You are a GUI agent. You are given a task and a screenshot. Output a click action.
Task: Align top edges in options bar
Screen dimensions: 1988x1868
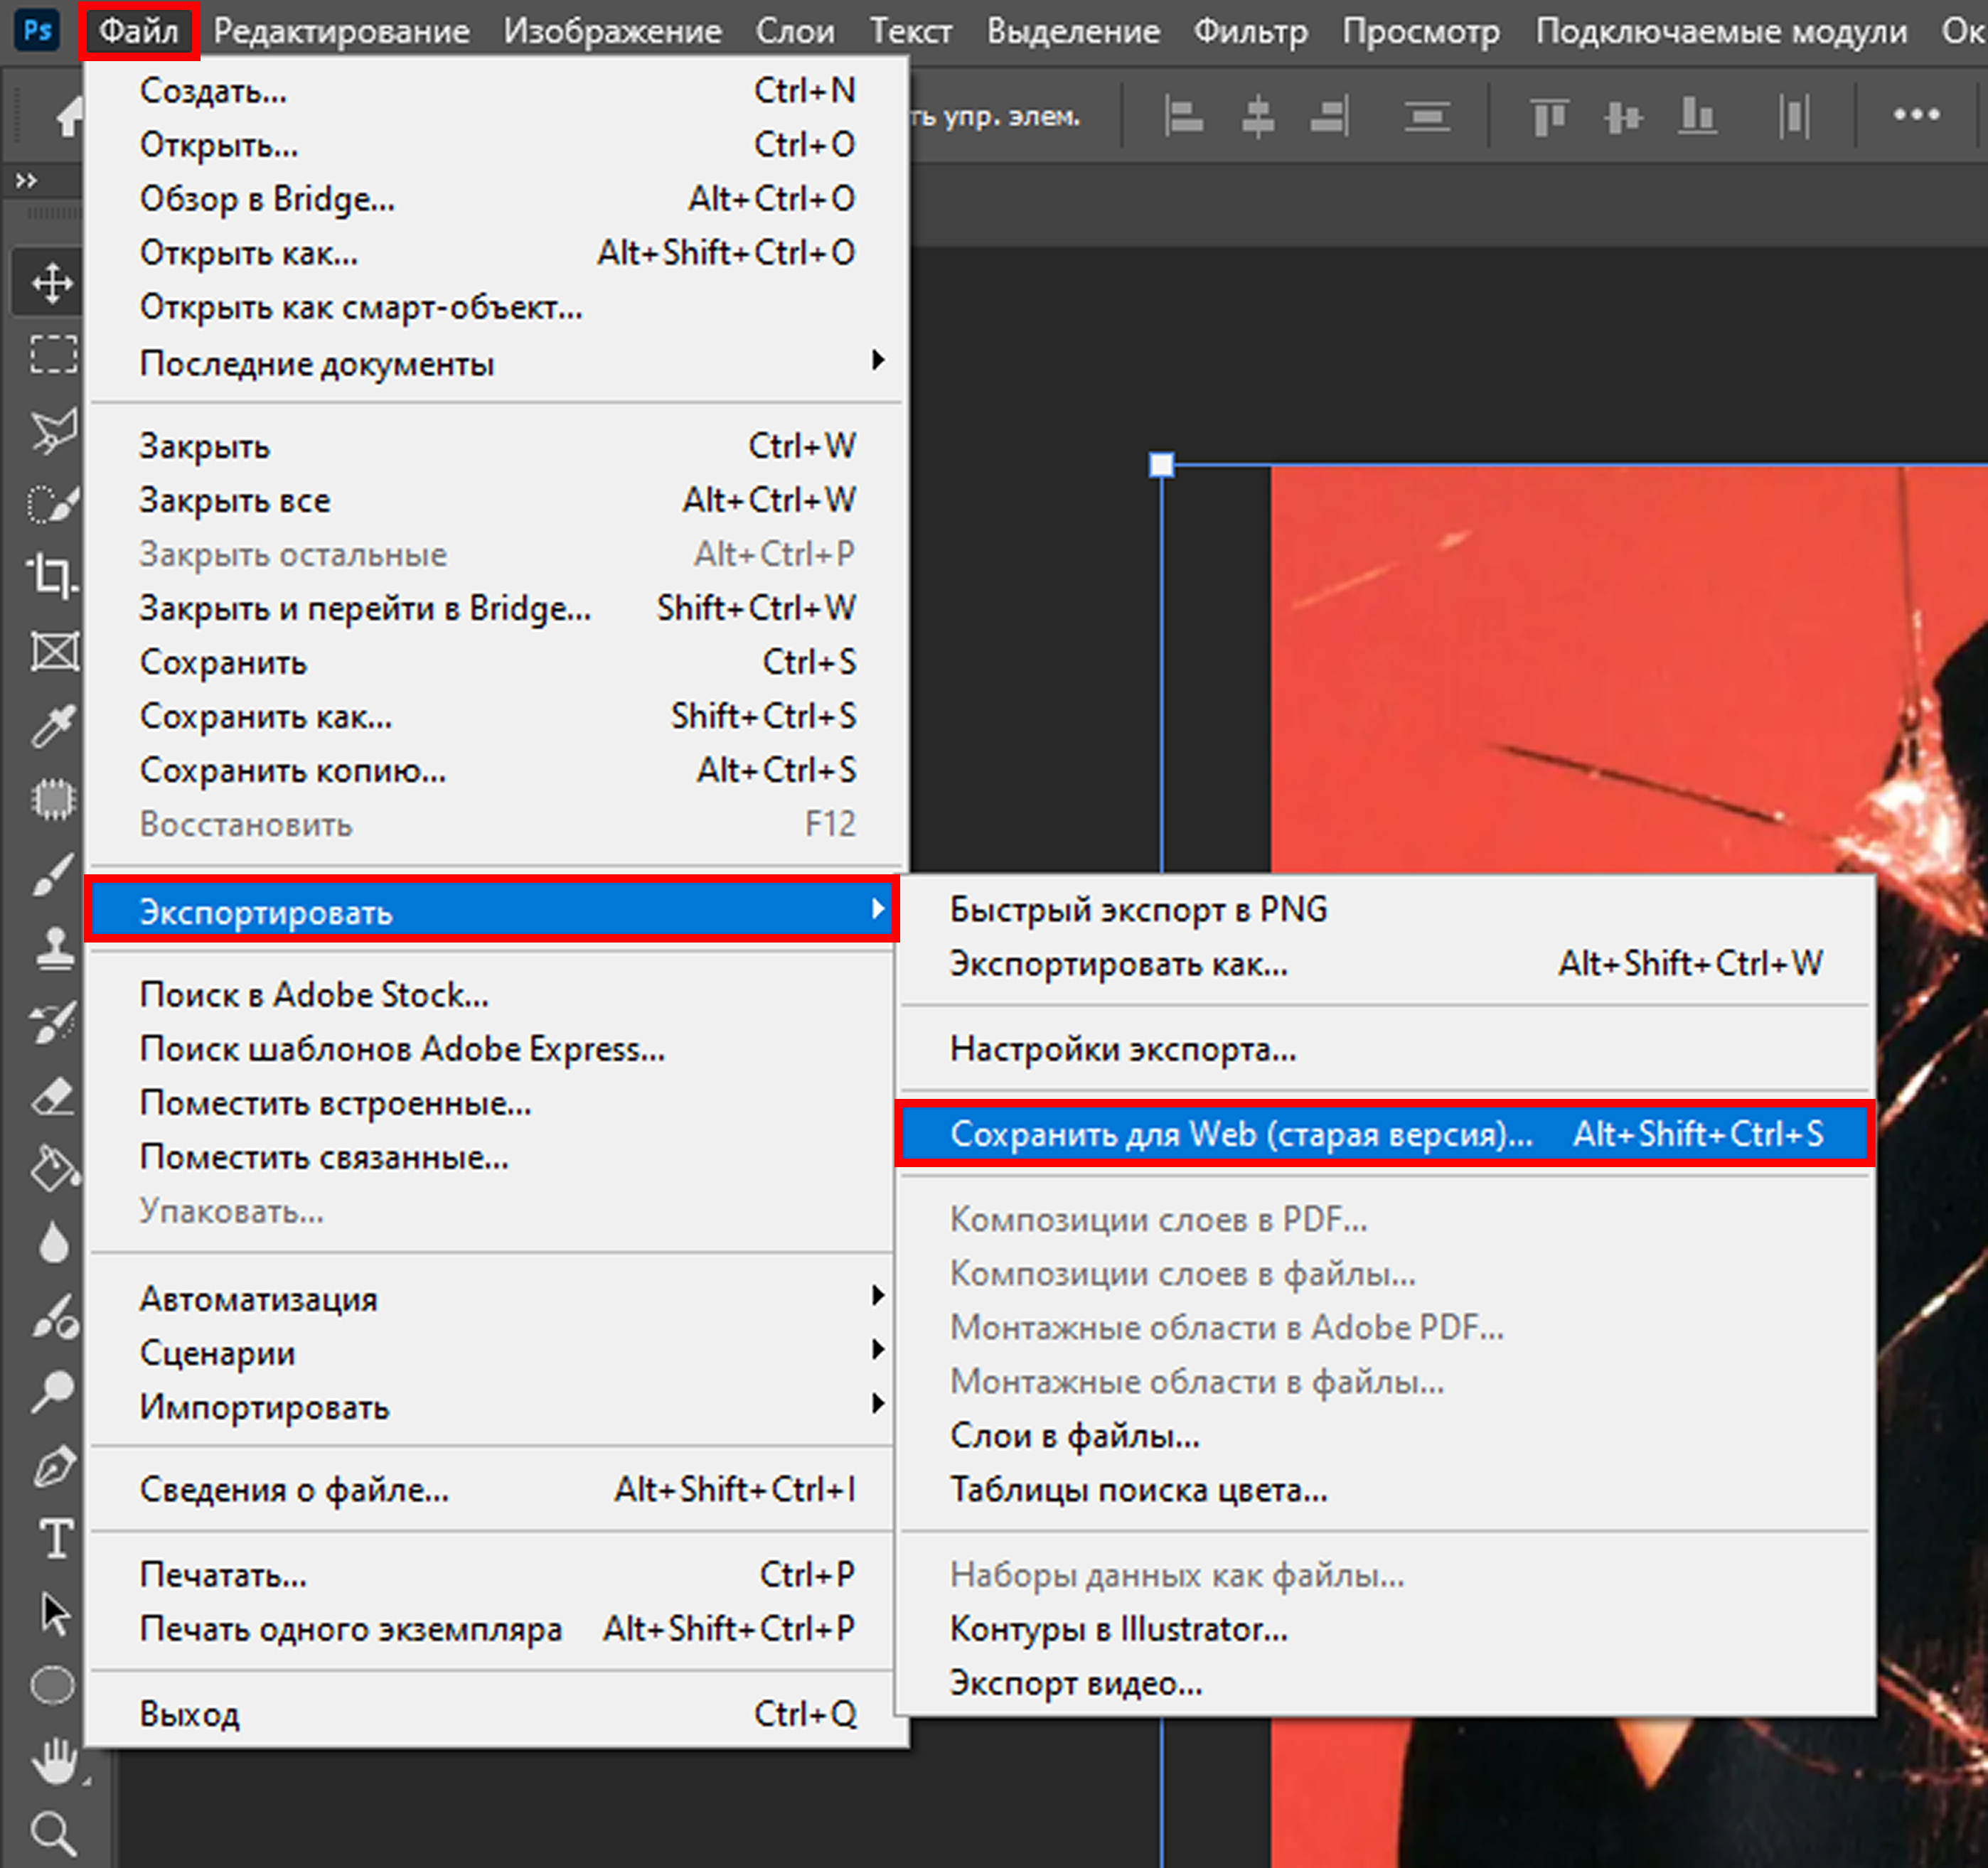pyautogui.click(x=1549, y=117)
